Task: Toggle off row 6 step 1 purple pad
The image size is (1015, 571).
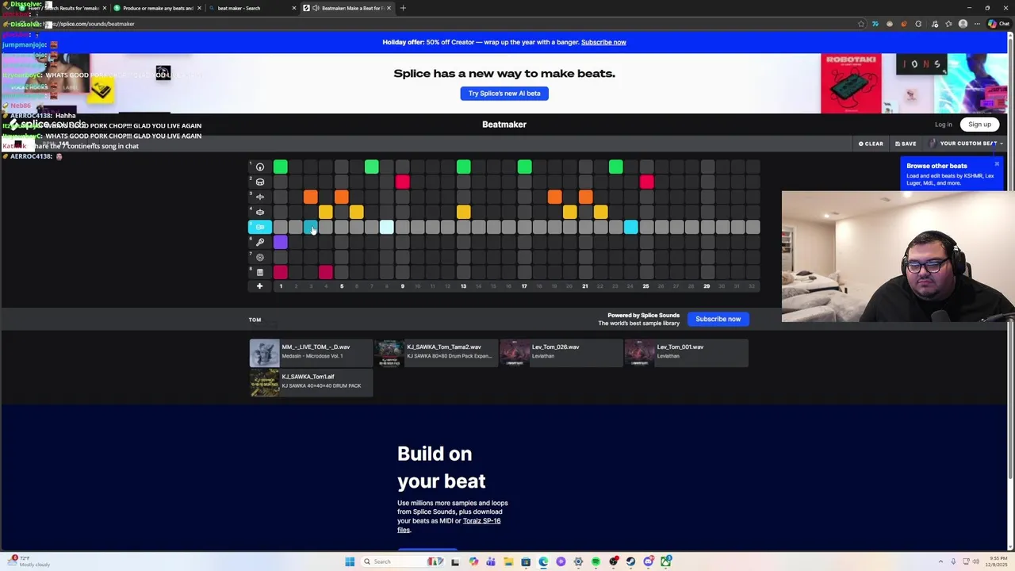Action: coord(280,242)
